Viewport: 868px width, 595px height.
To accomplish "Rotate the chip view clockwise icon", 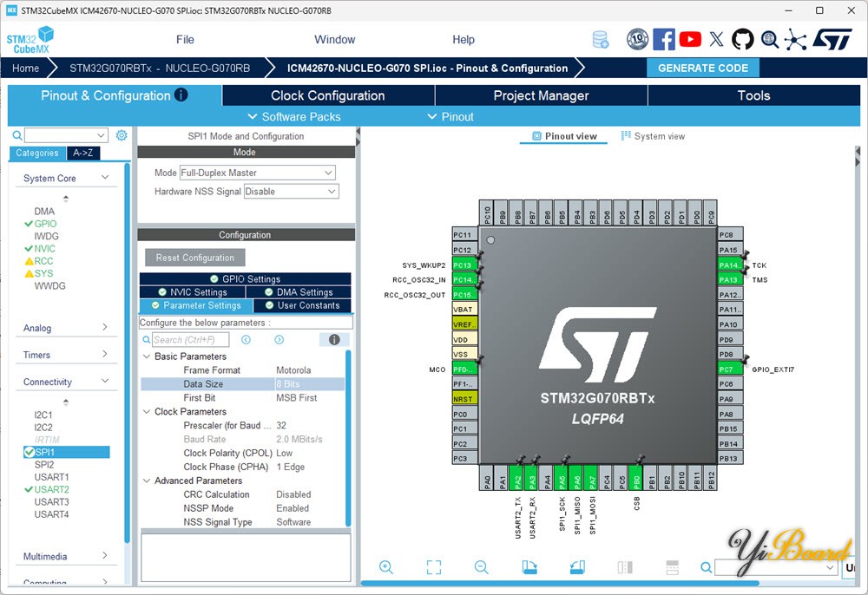I will (529, 566).
